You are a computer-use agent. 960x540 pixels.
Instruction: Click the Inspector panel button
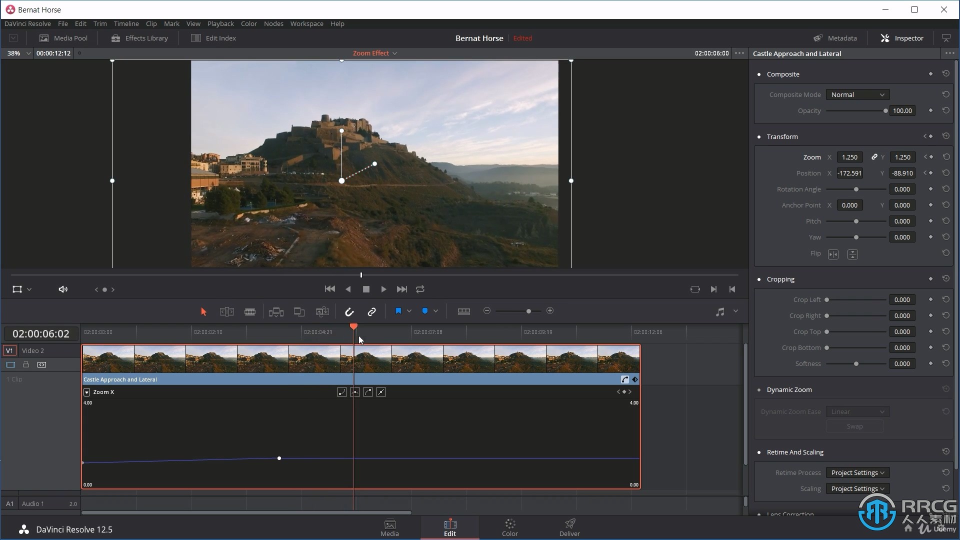pyautogui.click(x=902, y=37)
